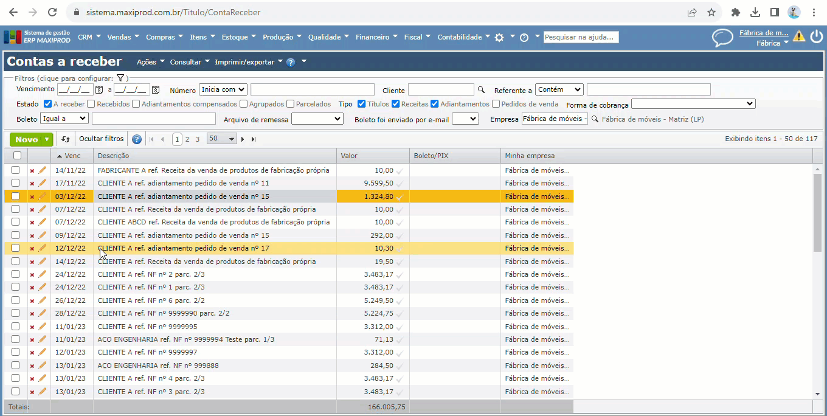Click the filter funnel configure icon
This screenshot has width=827, height=416.
point(120,78)
